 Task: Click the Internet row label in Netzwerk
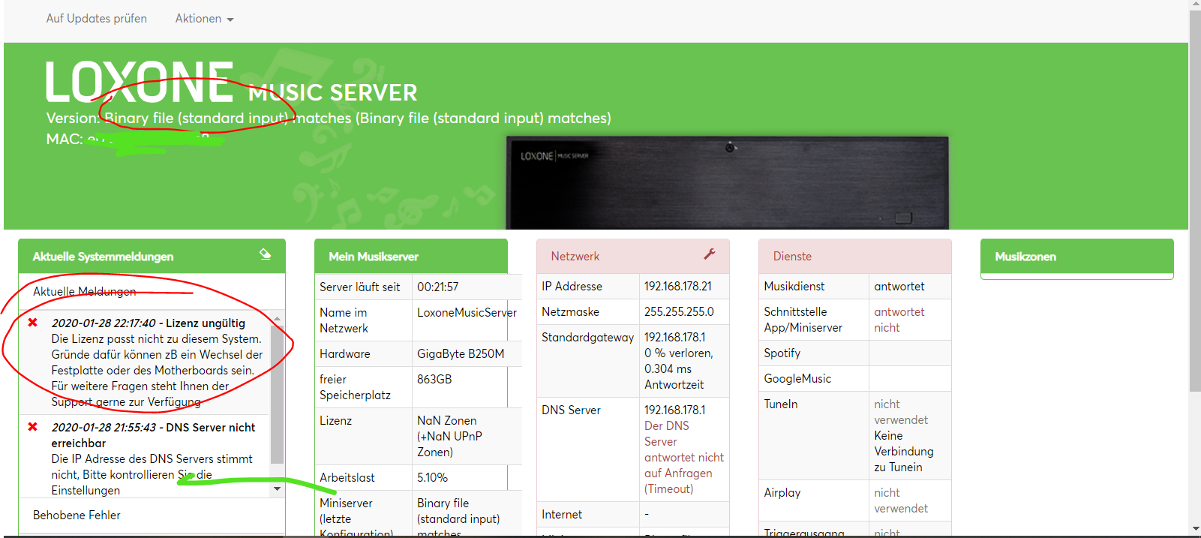(x=562, y=515)
